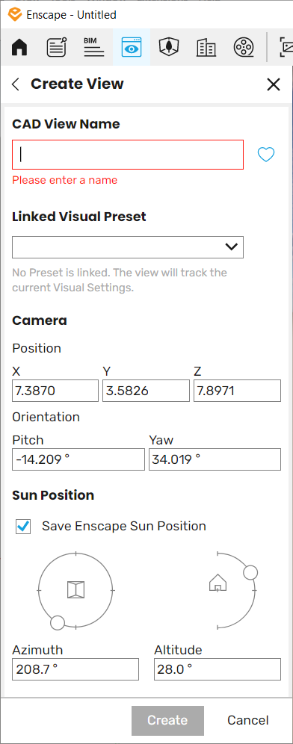Close the Create View panel

[274, 84]
